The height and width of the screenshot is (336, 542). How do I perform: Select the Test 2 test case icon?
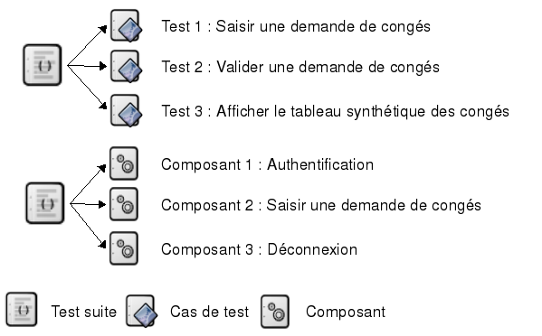(126, 67)
